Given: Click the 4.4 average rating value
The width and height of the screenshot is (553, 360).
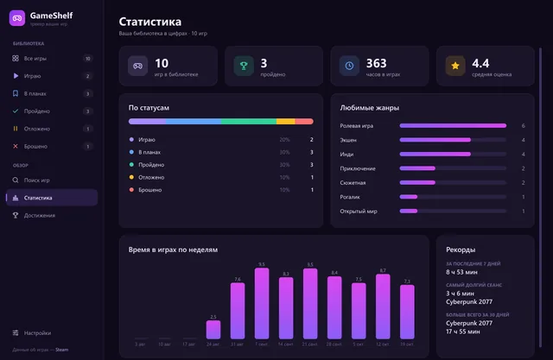Looking at the screenshot, I should (480, 63).
